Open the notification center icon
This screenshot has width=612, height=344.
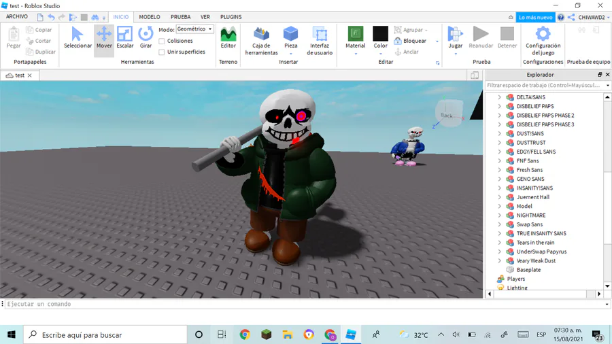click(x=597, y=335)
